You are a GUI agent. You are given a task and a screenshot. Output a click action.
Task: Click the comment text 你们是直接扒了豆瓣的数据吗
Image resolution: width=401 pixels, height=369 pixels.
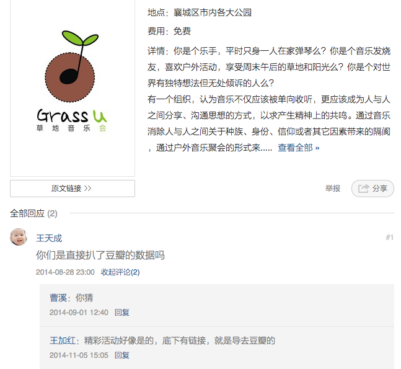[x=100, y=255]
